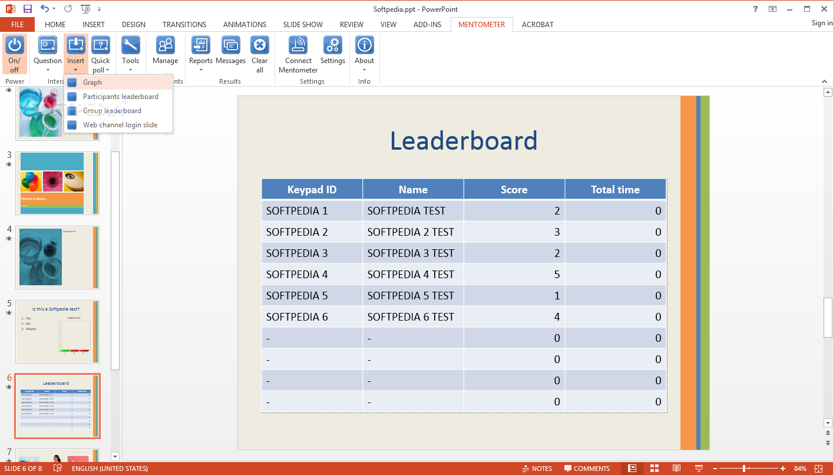Switch to Normal view in status bar

click(x=632, y=469)
